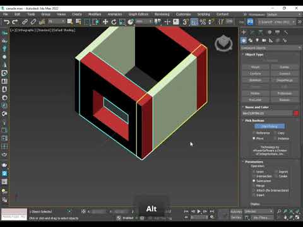Activate the Unlink Selection tool
The image size is (303, 227).
pyautogui.click(x=33, y=22)
